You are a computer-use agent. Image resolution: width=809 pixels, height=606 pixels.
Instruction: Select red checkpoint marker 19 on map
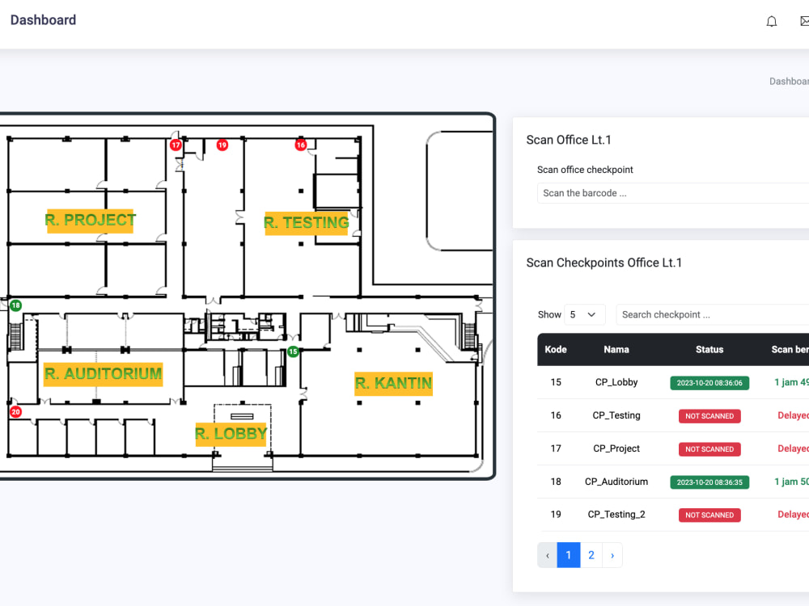(x=222, y=145)
